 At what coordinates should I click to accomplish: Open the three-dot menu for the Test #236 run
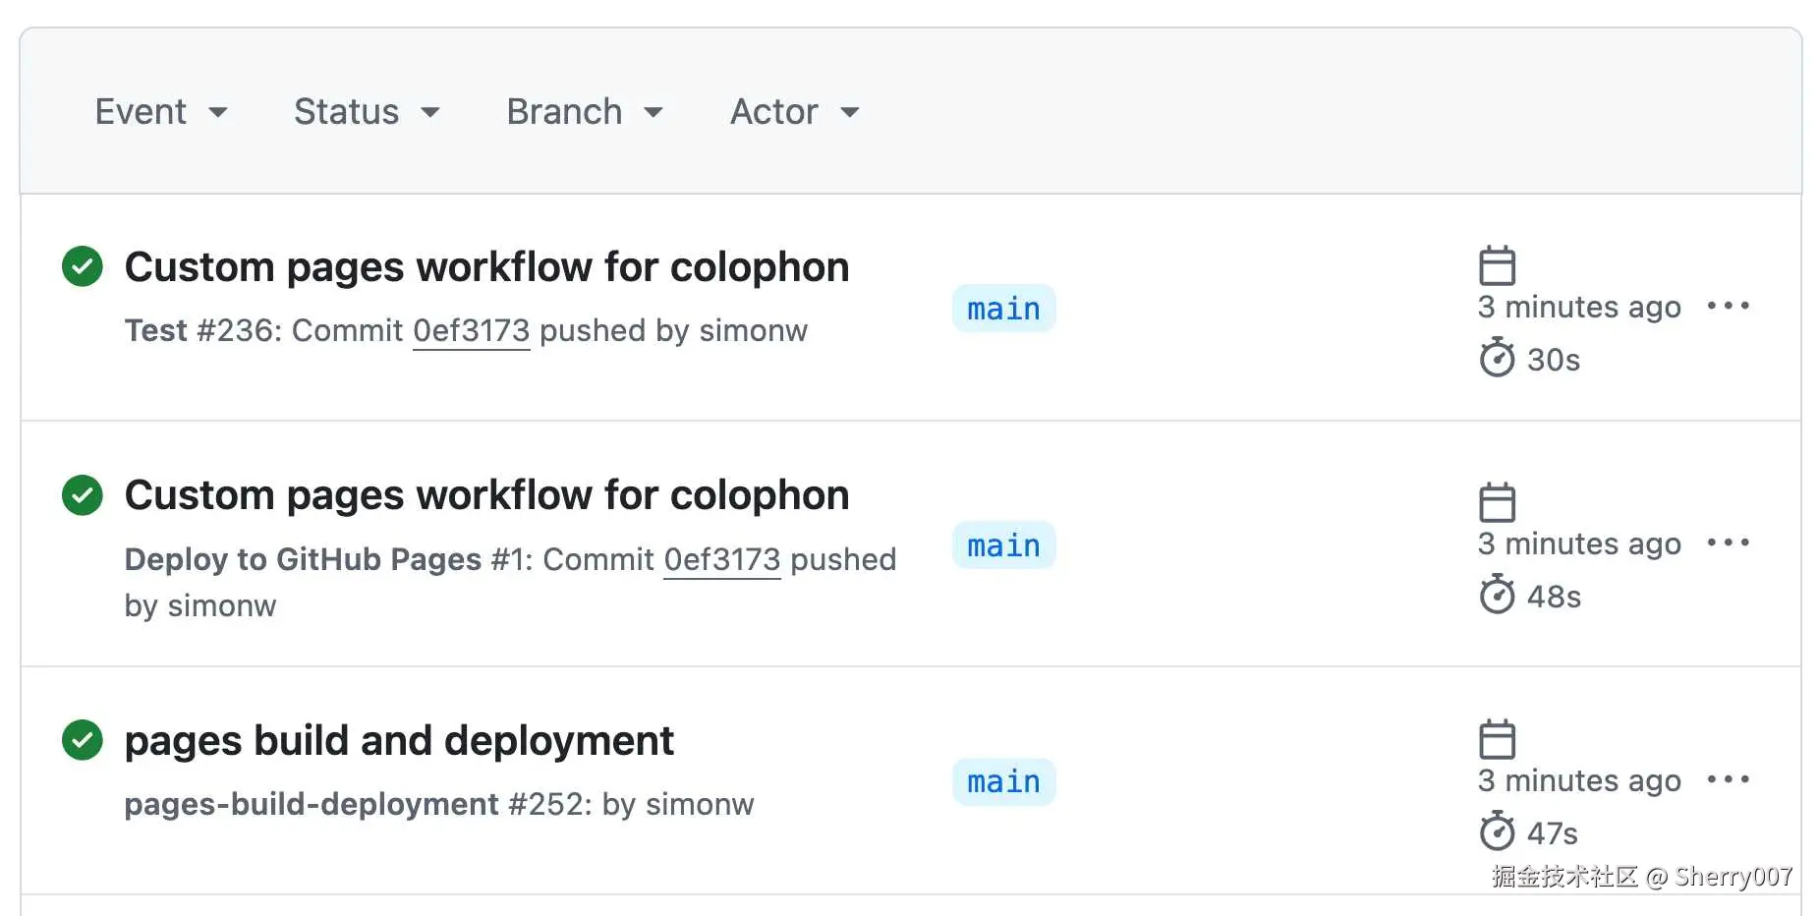click(x=1728, y=306)
